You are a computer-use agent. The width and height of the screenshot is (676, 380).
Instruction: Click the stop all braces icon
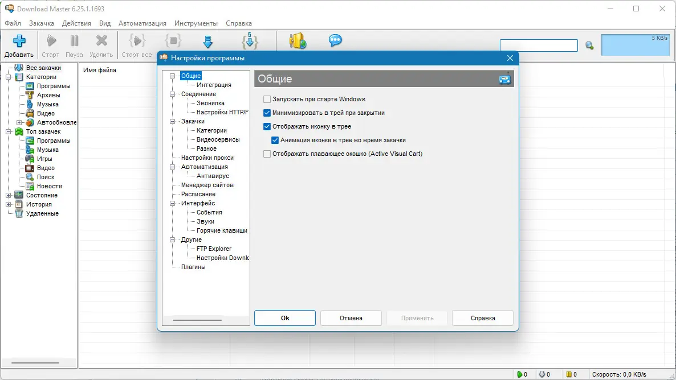coord(173,41)
